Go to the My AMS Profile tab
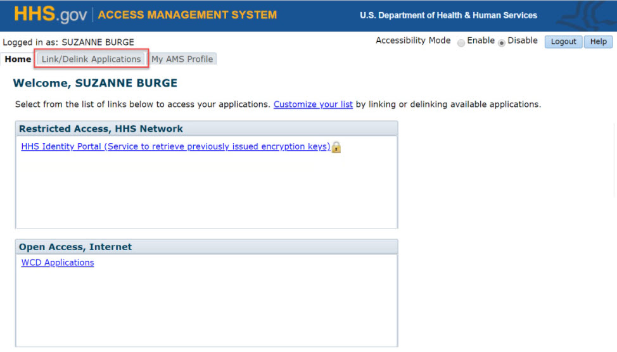Image resolution: width=617 pixels, height=352 pixels. coord(182,59)
